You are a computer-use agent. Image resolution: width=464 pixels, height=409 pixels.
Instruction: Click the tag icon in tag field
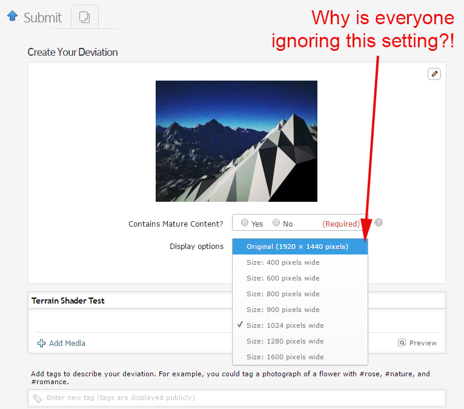tap(38, 398)
